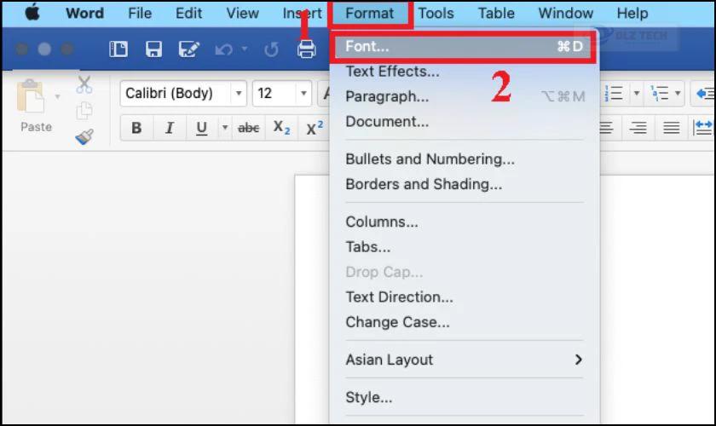Click the Save floppy disk icon
The width and height of the screenshot is (716, 426).
pyautogui.click(x=153, y=49)
